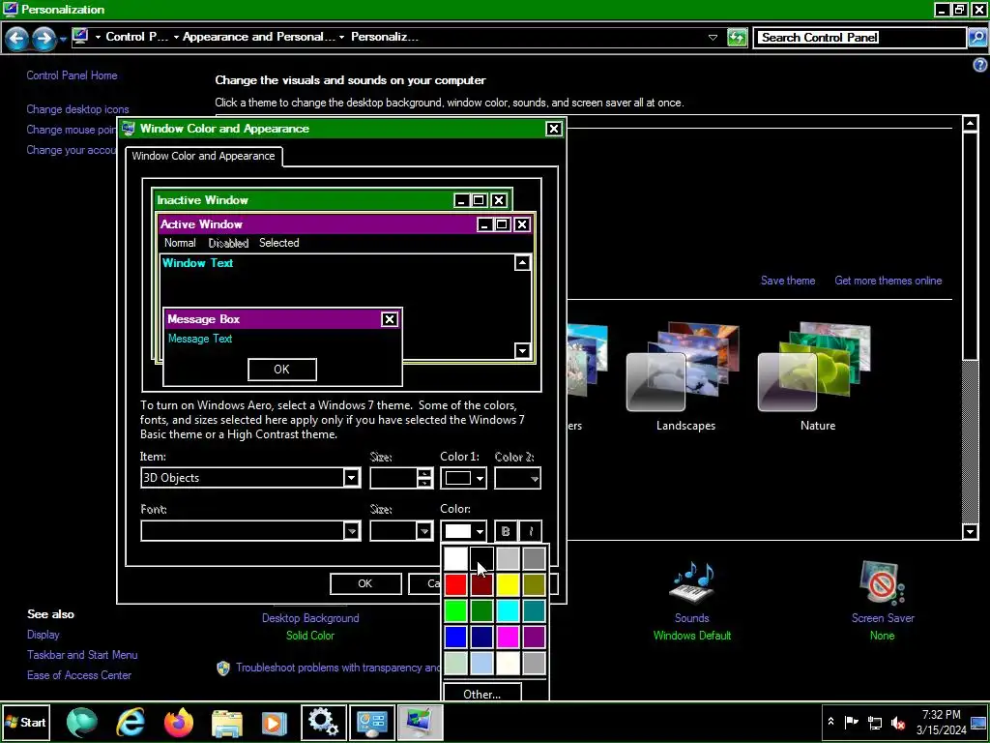Click OK in the dialog
990x743 pixels.
(365, 583)
